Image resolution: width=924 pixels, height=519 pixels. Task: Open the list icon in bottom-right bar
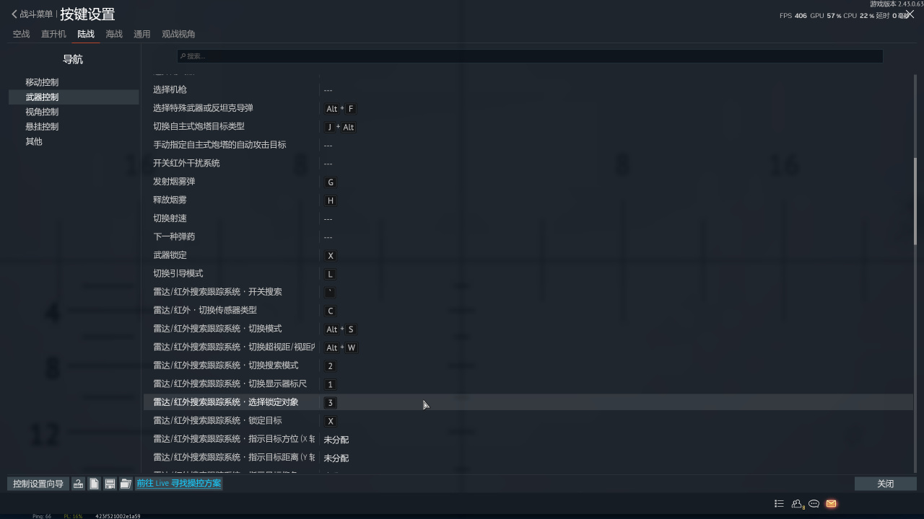779,504
